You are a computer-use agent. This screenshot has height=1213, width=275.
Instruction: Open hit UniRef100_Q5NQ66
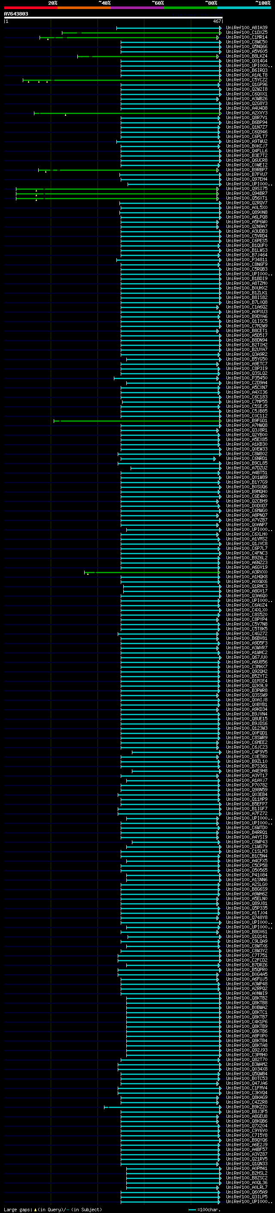pyautogui.click(x=247, y=46)
